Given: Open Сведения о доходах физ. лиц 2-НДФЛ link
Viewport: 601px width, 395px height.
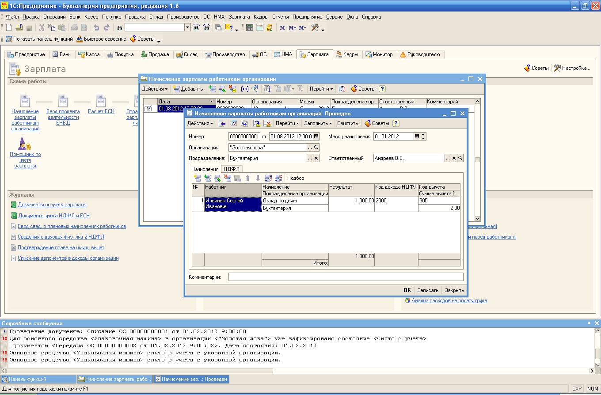Looking at the screenshot, I should click(61, 237).
